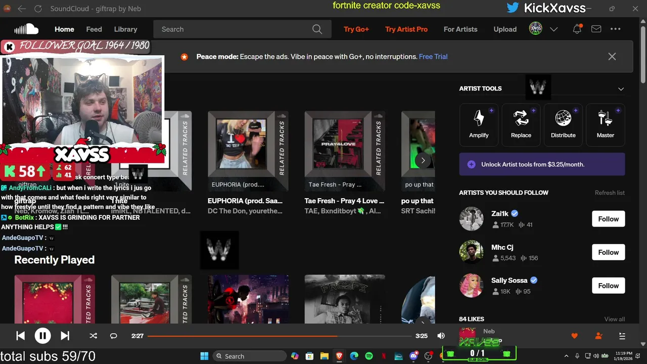The height and width of the screenshot is (364, 647).
Task: Follow the artist Mhc Cj
Action: (608, 252)
